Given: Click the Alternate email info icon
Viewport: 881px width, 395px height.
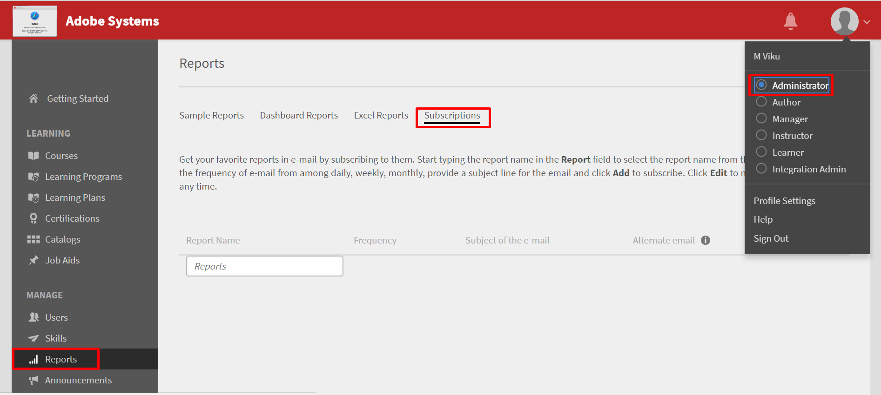Looking at the screenshot, I should (706, 240).
